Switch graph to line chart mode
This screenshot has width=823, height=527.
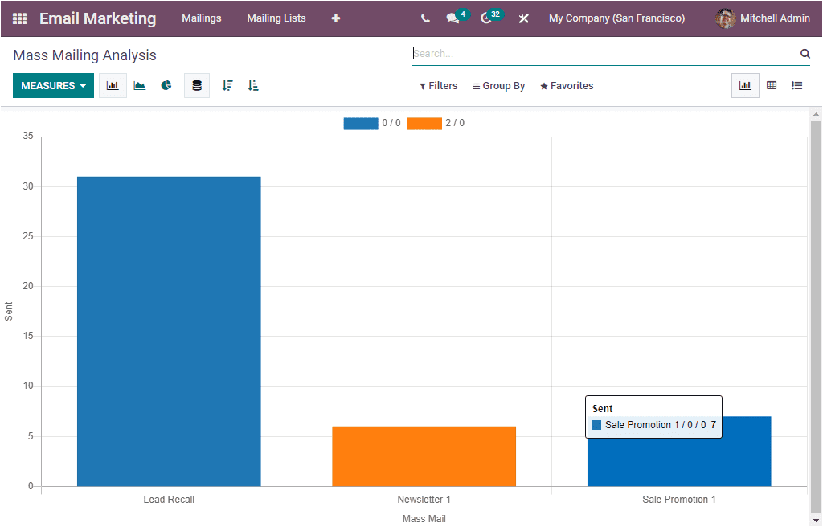[139, 85]
